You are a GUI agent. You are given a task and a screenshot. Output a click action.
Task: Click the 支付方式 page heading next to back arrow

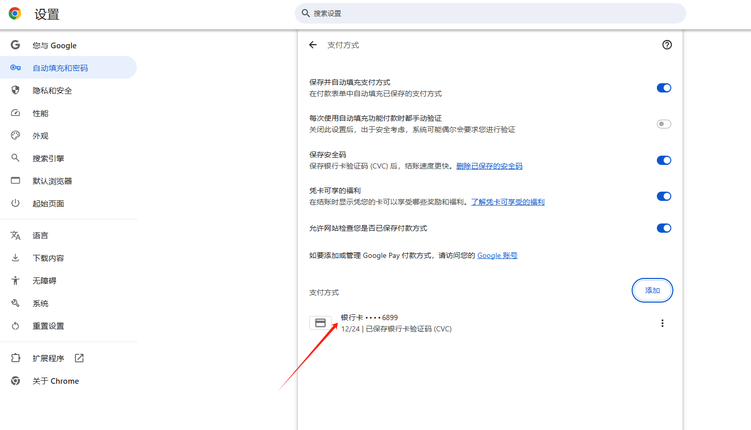coord(343,45)
